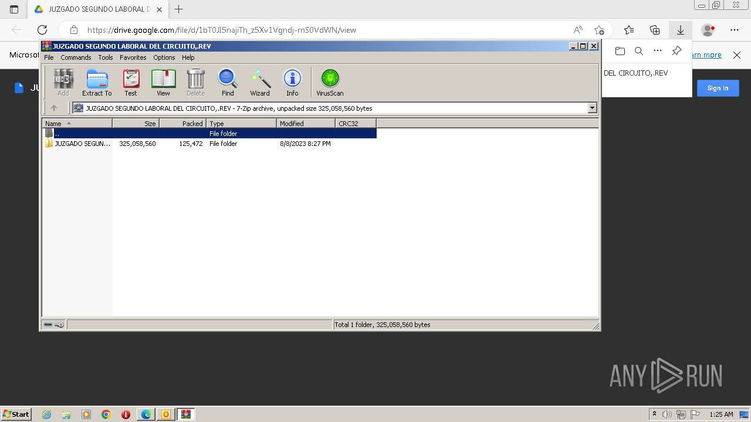Run the Test archive tool
The width and height of the screenshot is (751, 422).
coord(131,82)
